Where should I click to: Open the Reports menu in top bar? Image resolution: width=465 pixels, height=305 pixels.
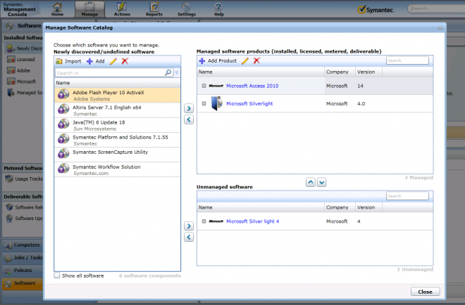click(x=154, y=9)
